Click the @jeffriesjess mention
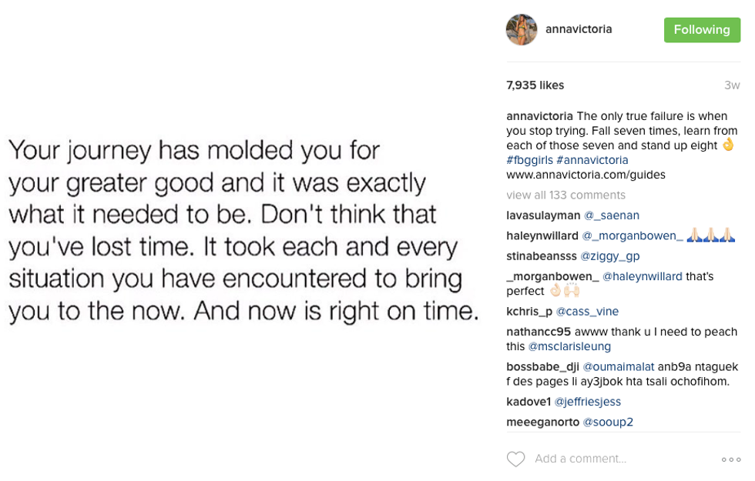 click(x=587, y=402)
